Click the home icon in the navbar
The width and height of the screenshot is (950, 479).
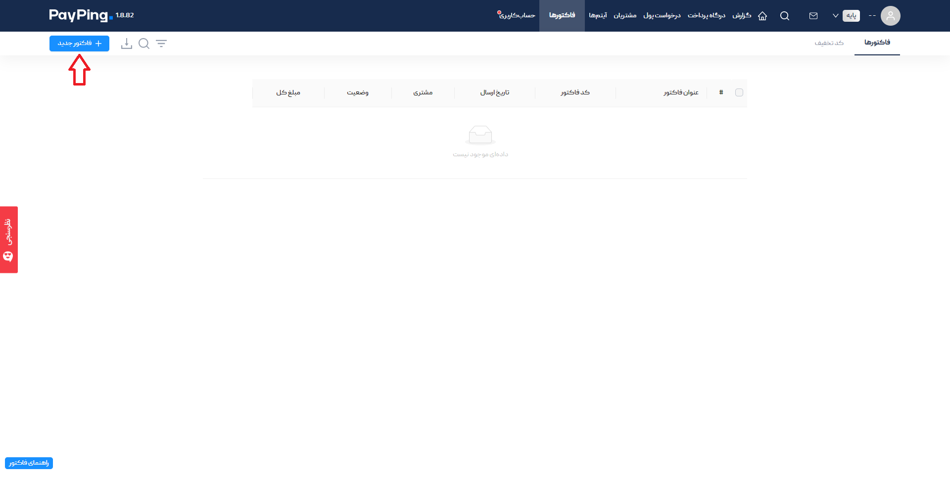[x=762, y=16]
